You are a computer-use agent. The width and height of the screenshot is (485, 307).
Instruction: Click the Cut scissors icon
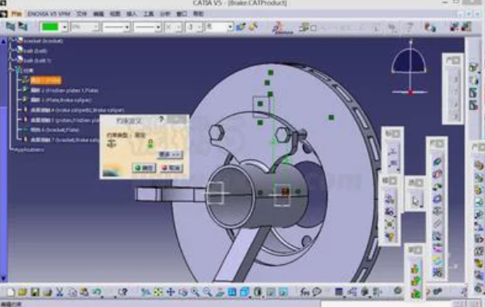pyautogui.click(x=59, y=292)
